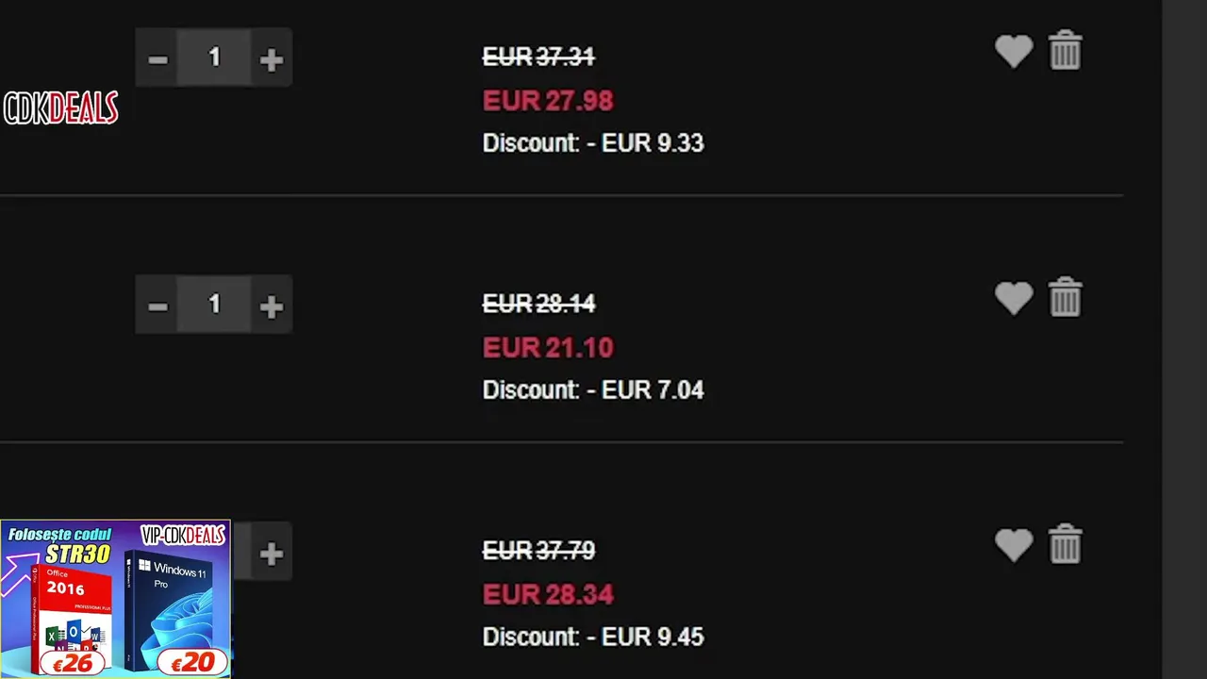Screen dimensions: 1207x679
Task: Favorite the EUR 21.10 item with heart icon
Action: pyautogui.click(x=1014, y=299)
